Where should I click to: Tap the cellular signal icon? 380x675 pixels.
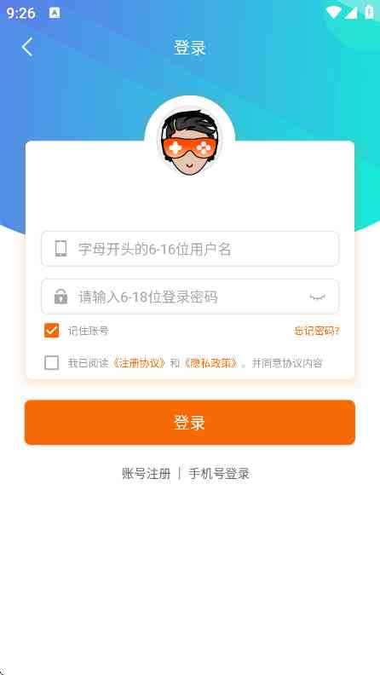351,13
